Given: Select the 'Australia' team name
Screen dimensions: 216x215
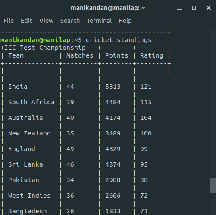Looking at the screenshot, I should pyautogui.click(x=25, y=118).
